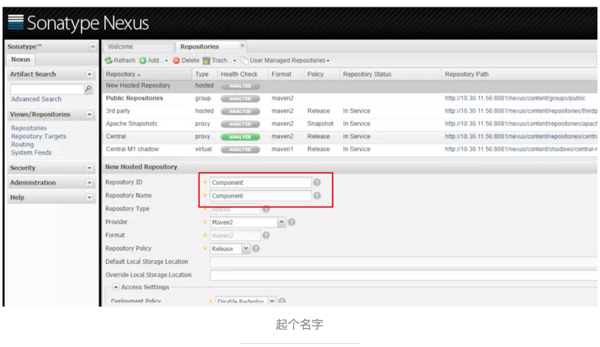The height and width of the screenshot is (347, 600).
Task: Open User Managed Repositories dropdown
Action: (x=285, y=61)
